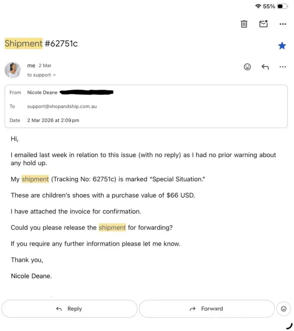Tap the sender name Nicole Deane in details

[42, 92]
